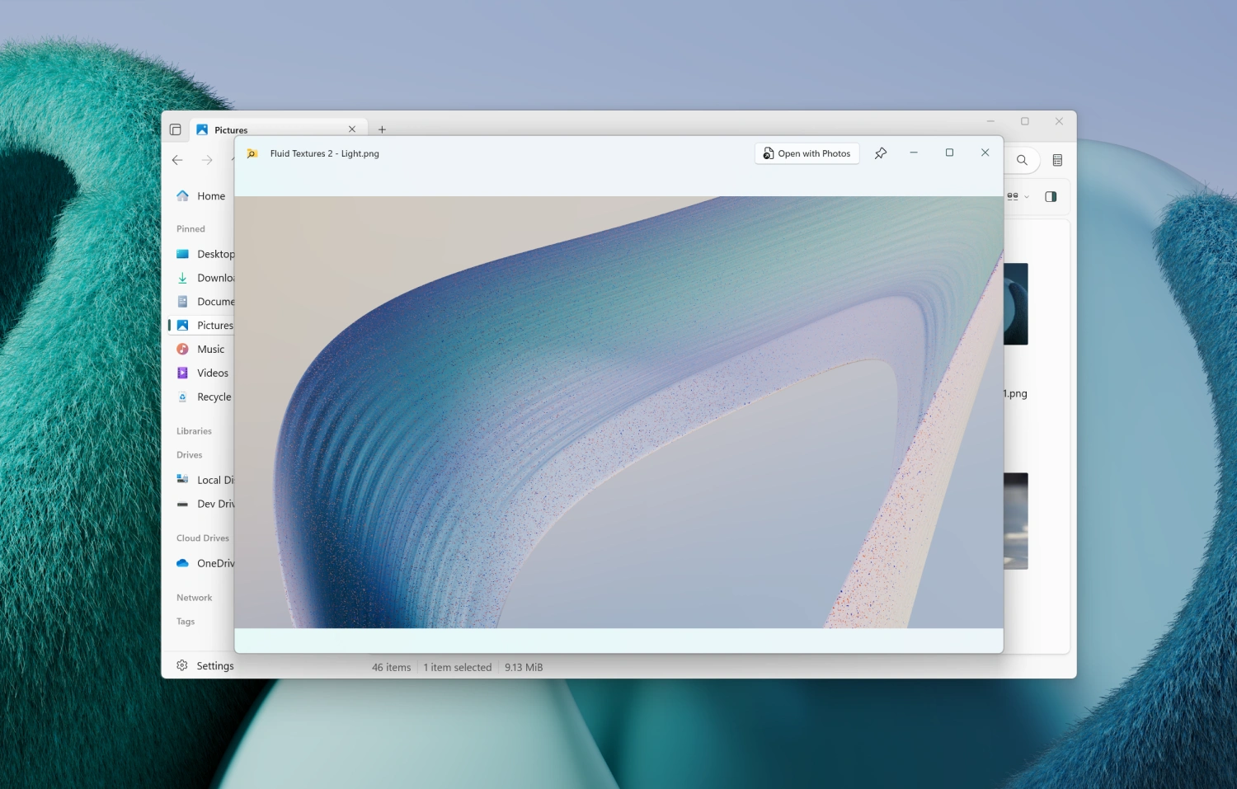Open Settings with the gear icon
This screenshot has height=789, width=1237.
(x=182, y=666)
